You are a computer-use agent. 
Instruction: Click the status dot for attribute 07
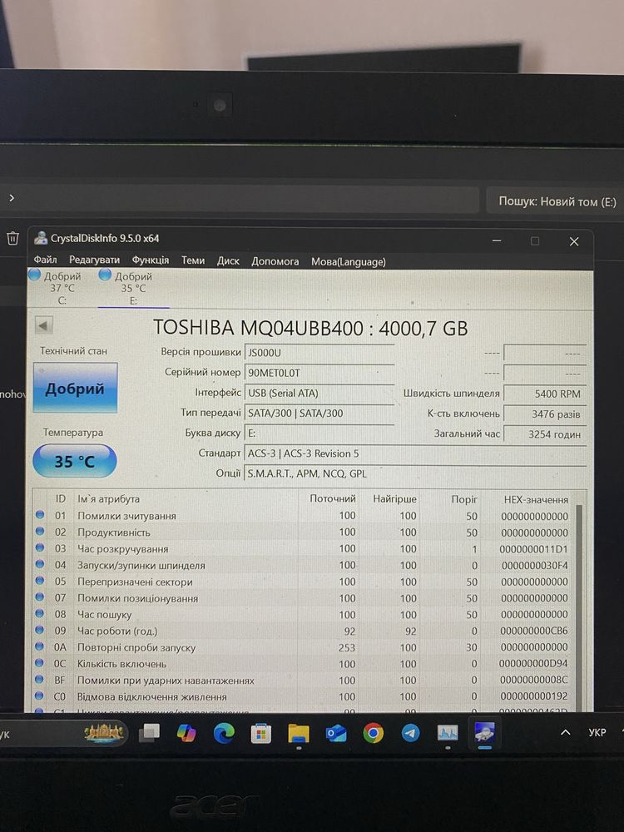(40, 597)
